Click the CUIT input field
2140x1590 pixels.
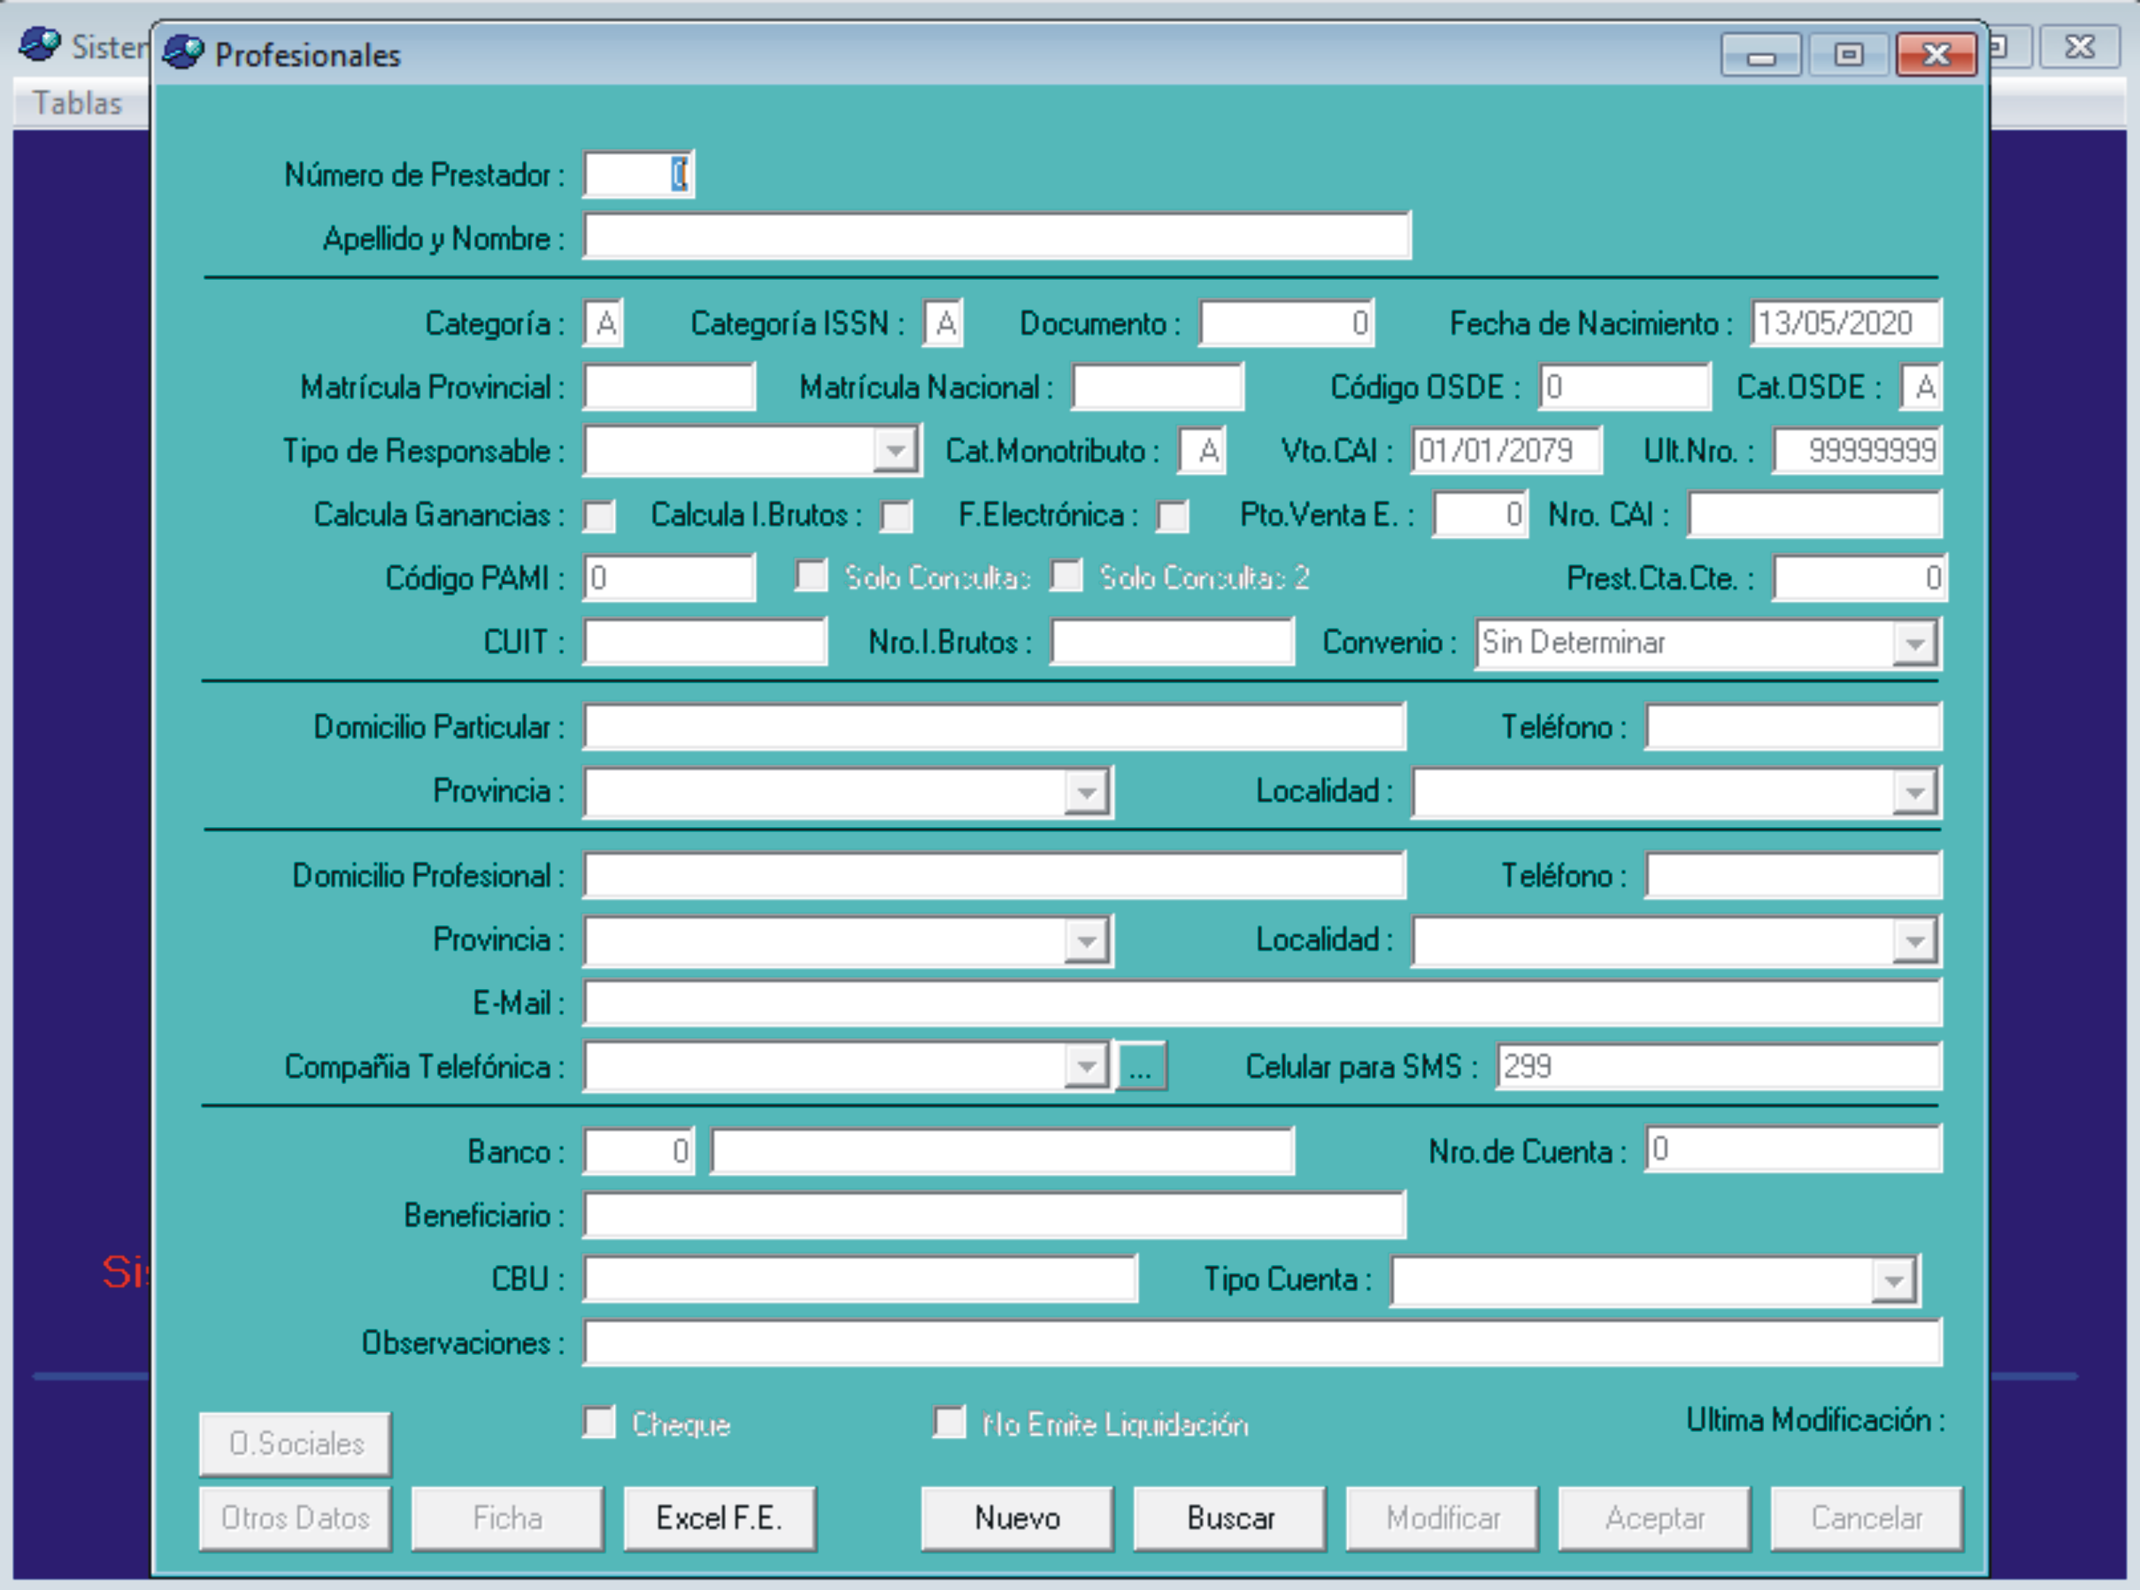coord(705,642)
